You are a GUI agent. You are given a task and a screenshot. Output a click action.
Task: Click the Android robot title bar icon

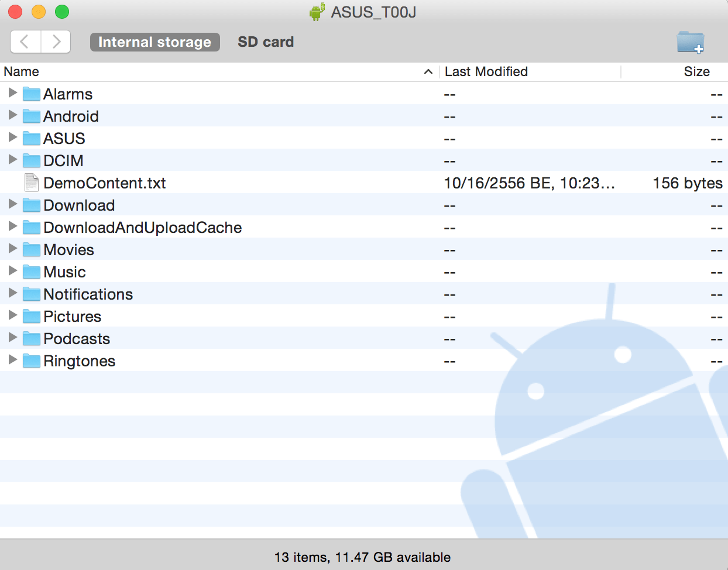(x=317, y=12)
